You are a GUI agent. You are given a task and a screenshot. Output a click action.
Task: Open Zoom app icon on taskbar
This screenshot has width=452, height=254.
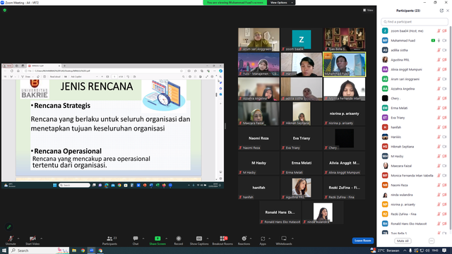pyautogui.click(x=91, y=250)
